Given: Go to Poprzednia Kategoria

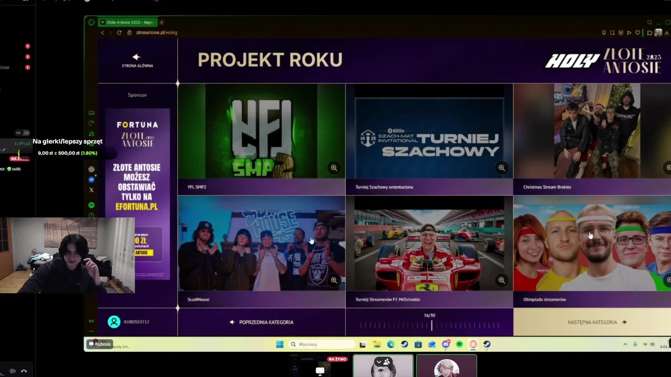Looking at the screenshot, I should [262, 322].
